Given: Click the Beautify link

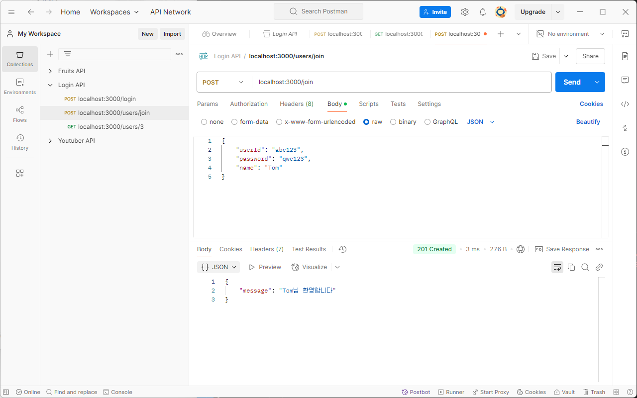Looking at the screenshot, I should pos(588,122).
